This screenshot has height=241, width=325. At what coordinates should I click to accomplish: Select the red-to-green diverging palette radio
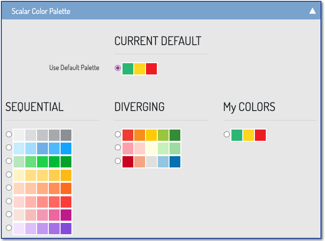pyautogui.click(x=118, y=134)
